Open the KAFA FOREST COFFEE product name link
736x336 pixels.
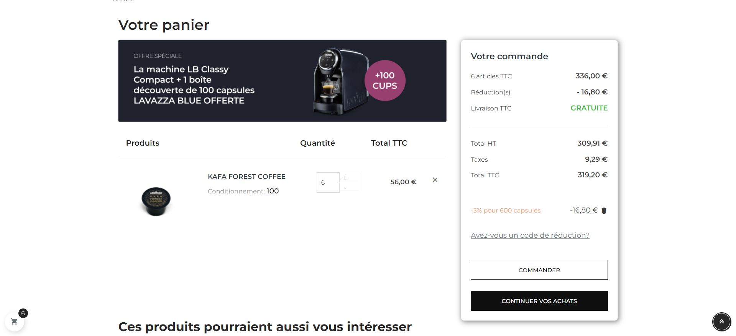coord(246,177)
